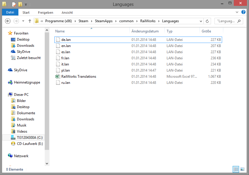
Task: Refresh the Languages folder view
Action: [x=207, y=21]
